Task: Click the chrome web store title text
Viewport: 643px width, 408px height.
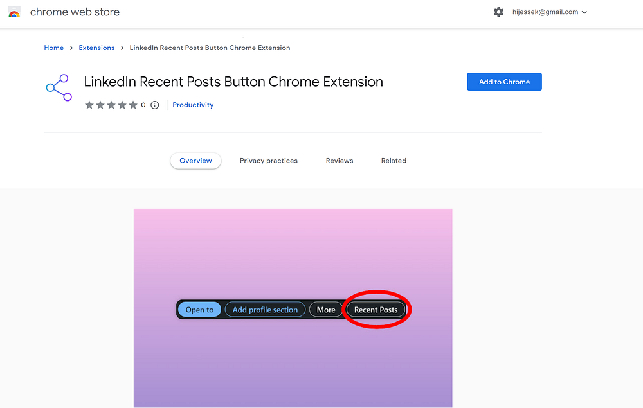Action: click(75, 12)
